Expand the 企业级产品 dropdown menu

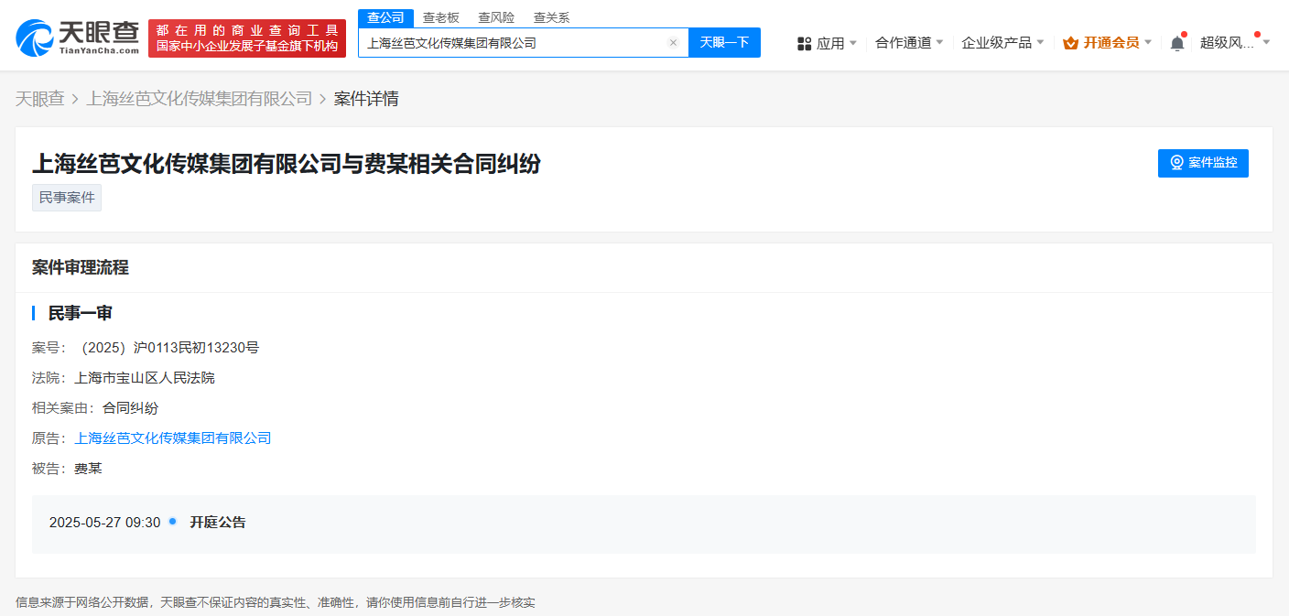(x=1002, y=43)
